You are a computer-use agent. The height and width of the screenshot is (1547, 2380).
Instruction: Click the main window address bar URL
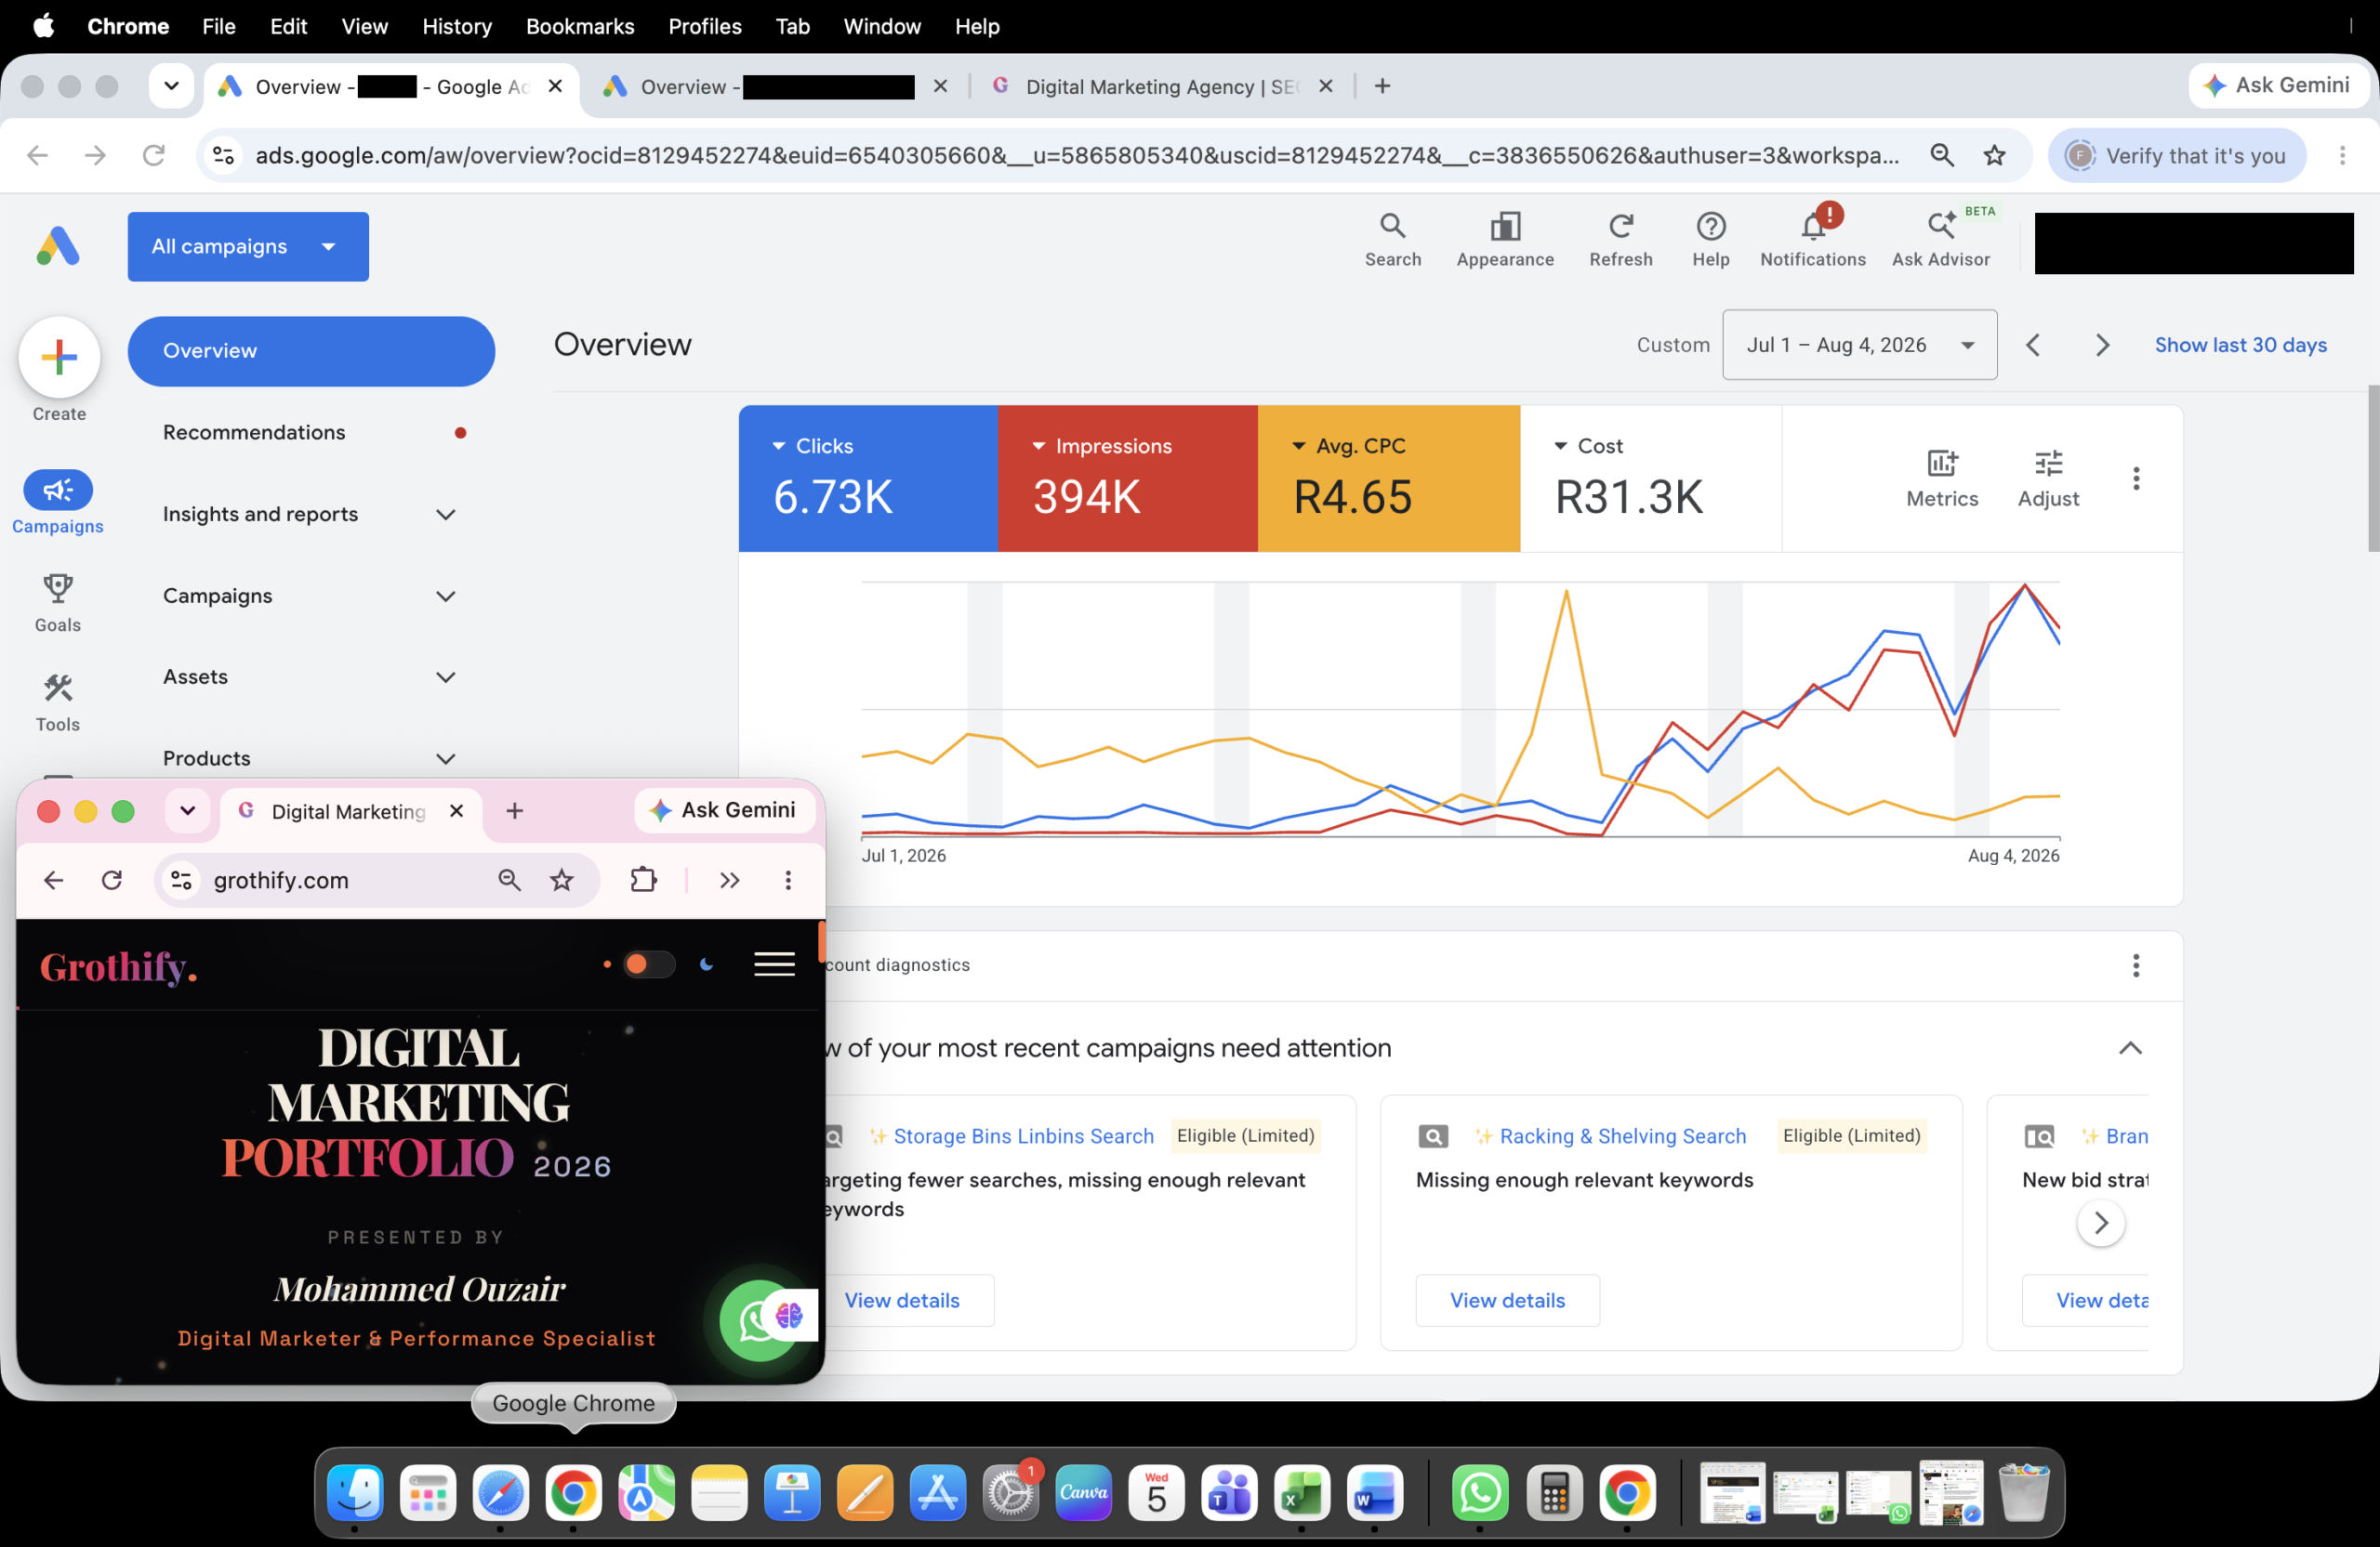1075,155
